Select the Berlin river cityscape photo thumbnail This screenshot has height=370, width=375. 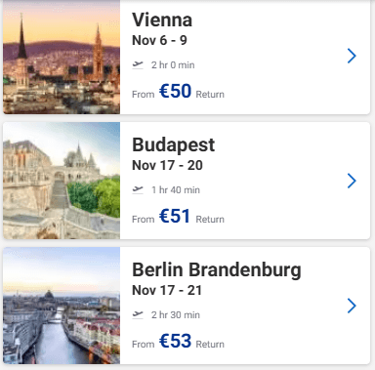(62, 306)
